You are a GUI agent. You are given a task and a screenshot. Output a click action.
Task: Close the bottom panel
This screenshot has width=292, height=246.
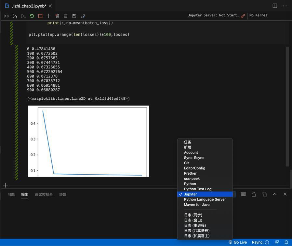click(285, 194)
